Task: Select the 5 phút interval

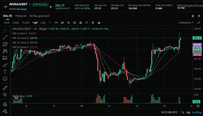Action: click(16, 23)
